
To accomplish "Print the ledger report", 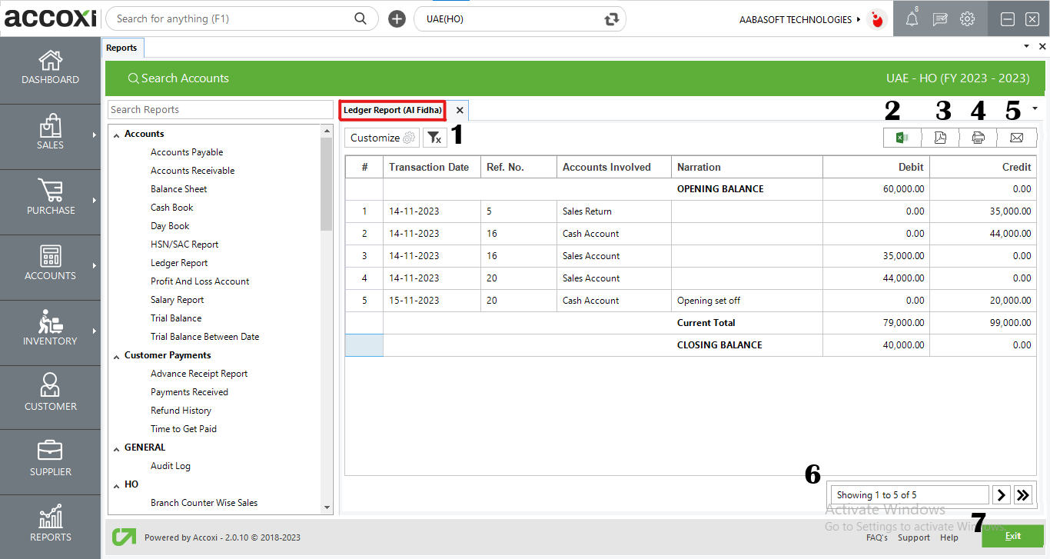I will click(978, 138).
